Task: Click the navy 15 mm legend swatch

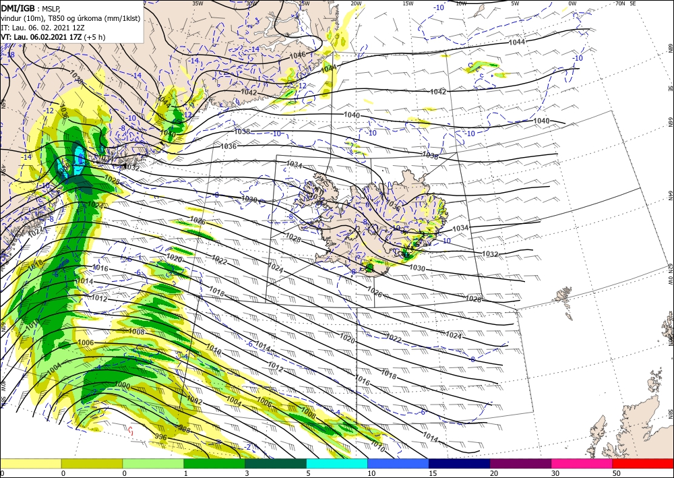Action: pyautogui.click(x=460, y=463)
